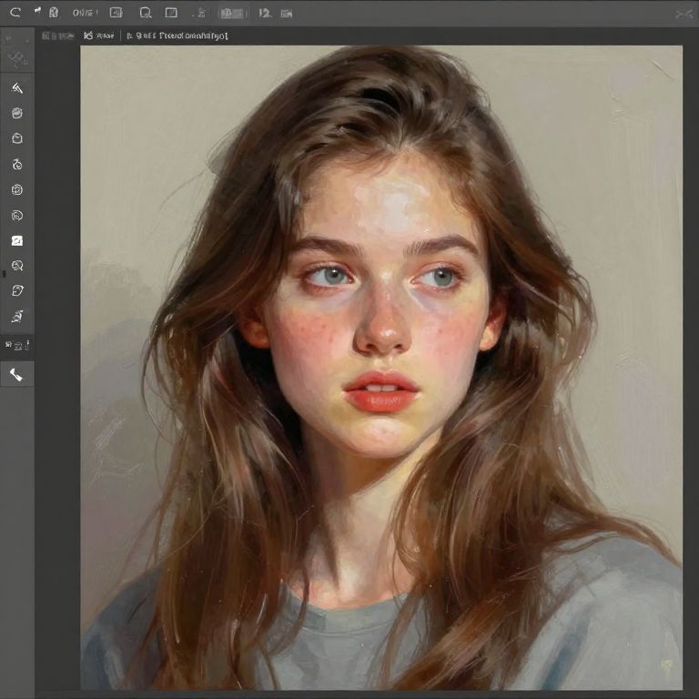The image size is (699, 699).
Task: Select the hammer-shaped tool in left toolbar
Action: point(16,88)
